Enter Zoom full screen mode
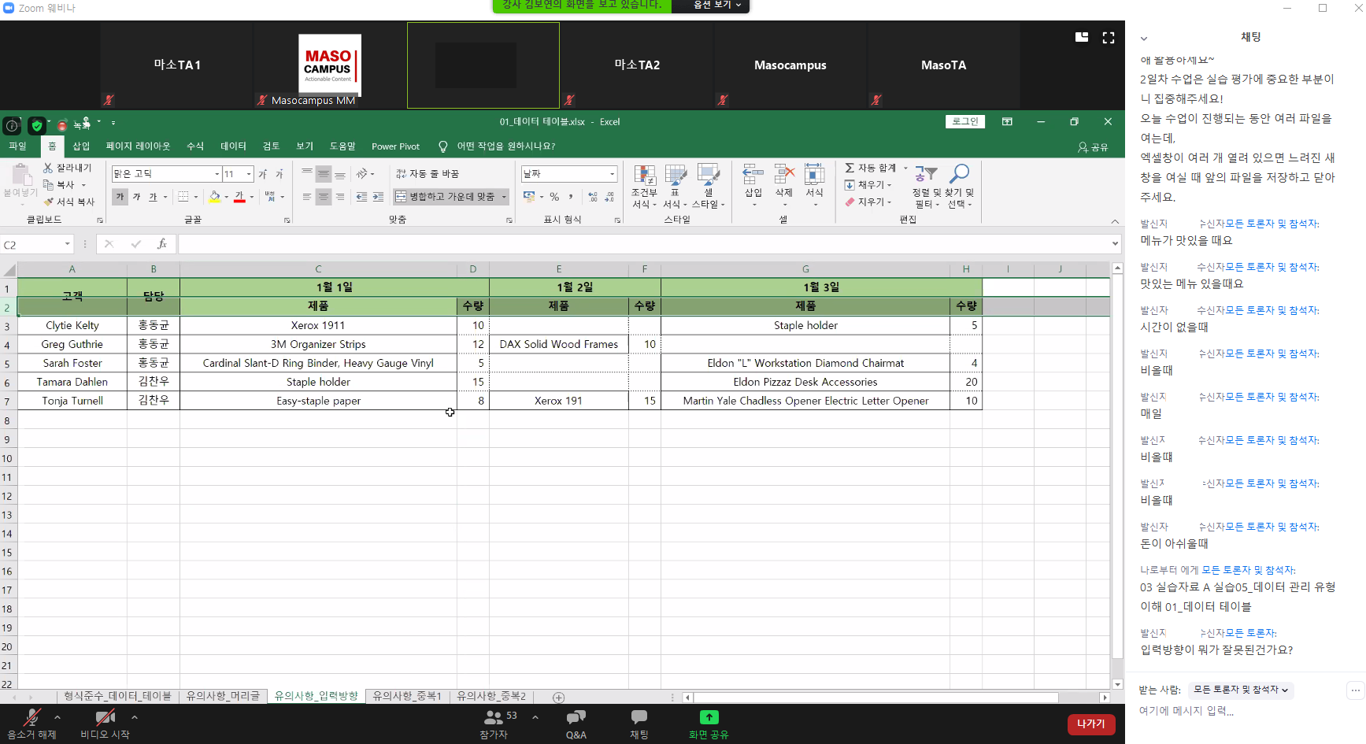This screenshot has height=744, width=1366. click(1109, 38)
